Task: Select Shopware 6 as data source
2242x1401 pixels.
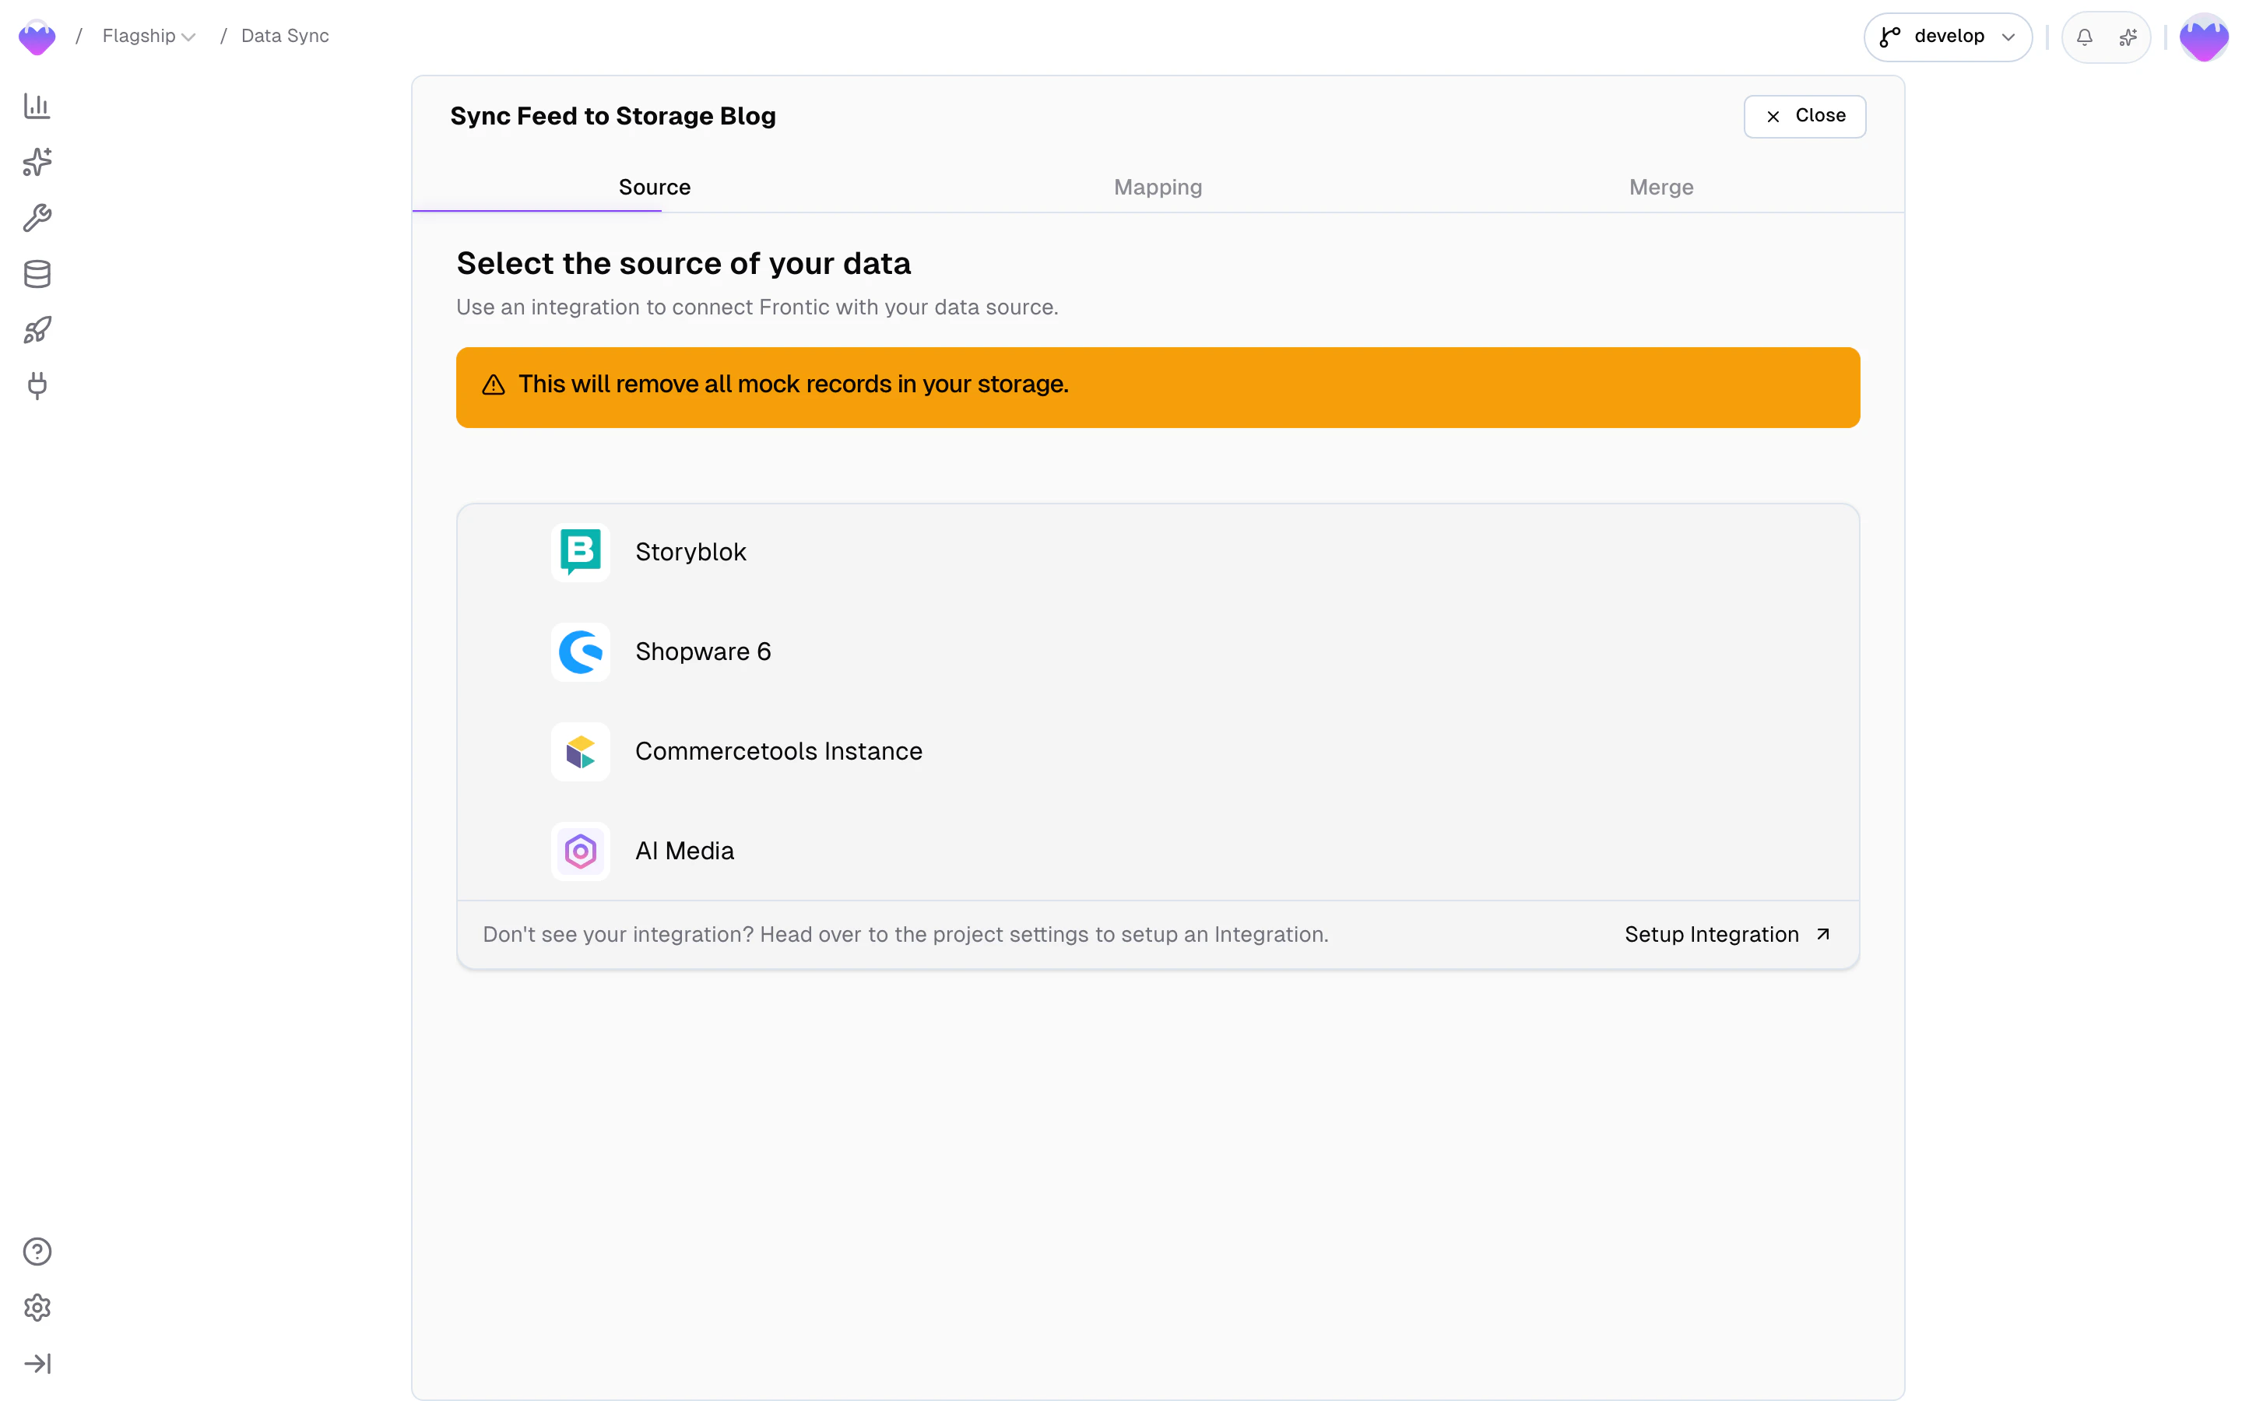Action: pyautogui.click(x=1158, y=652)
